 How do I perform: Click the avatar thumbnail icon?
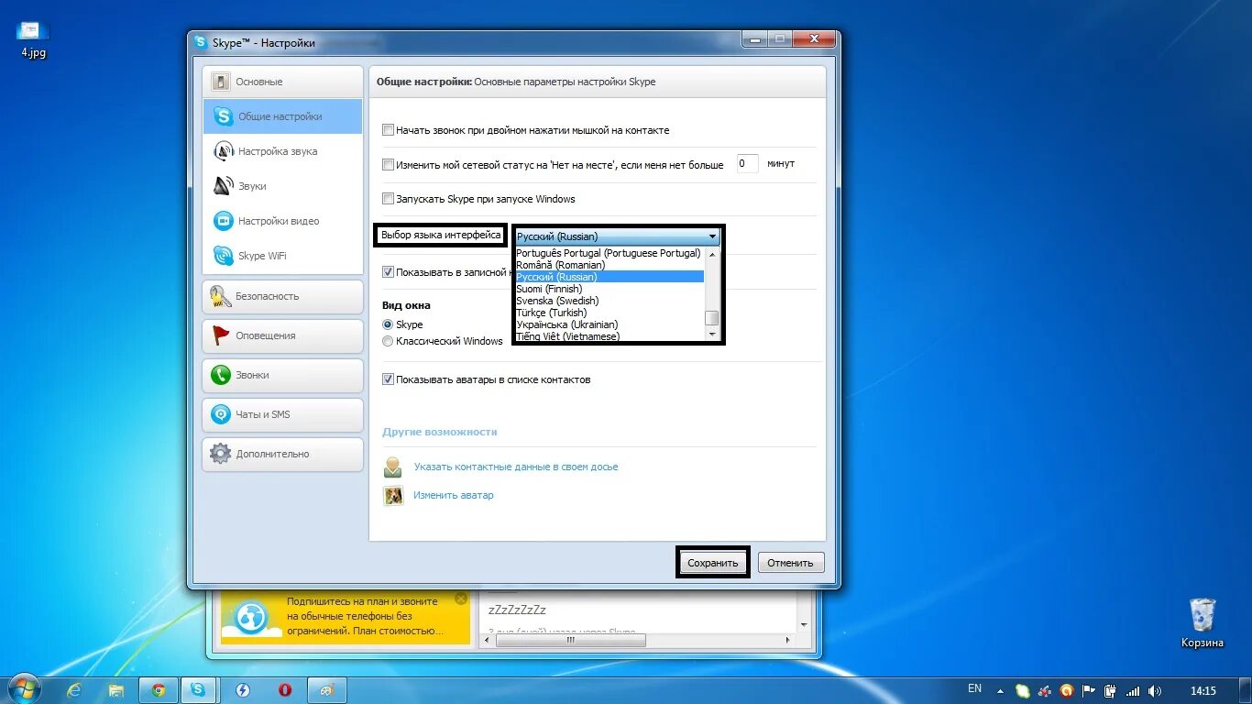pyautogui.click(x=393, y=496)
